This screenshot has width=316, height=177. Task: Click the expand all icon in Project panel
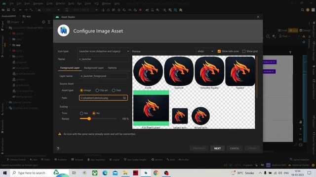coord(49,22)
